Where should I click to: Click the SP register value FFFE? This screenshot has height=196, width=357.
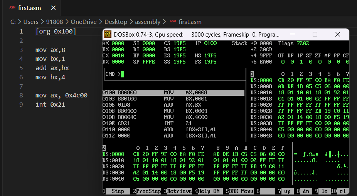pyautogui.click(x=149, y=62)
